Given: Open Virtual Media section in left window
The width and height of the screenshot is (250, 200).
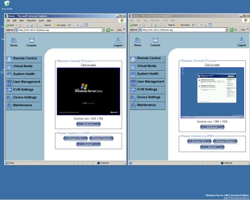Looking at the screenshot, I should click(24, 67).
